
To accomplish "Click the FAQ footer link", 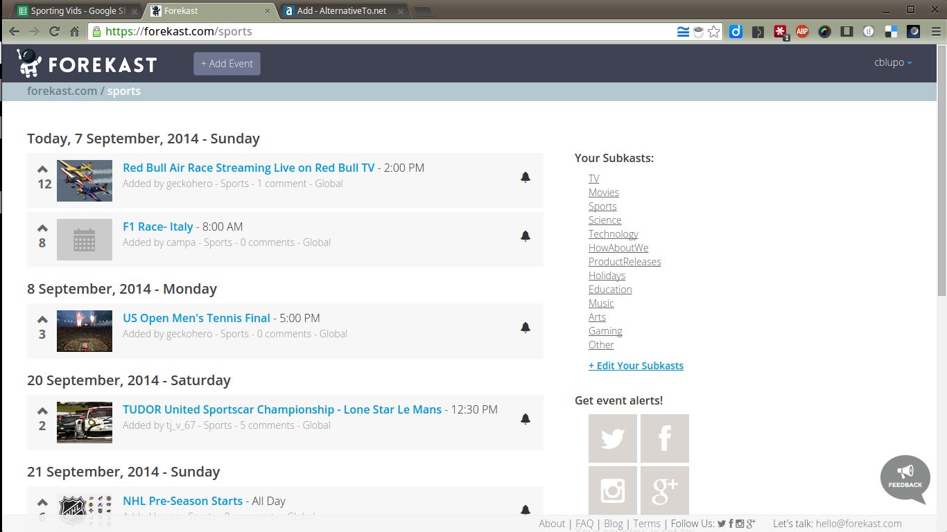I will (584, 524).
